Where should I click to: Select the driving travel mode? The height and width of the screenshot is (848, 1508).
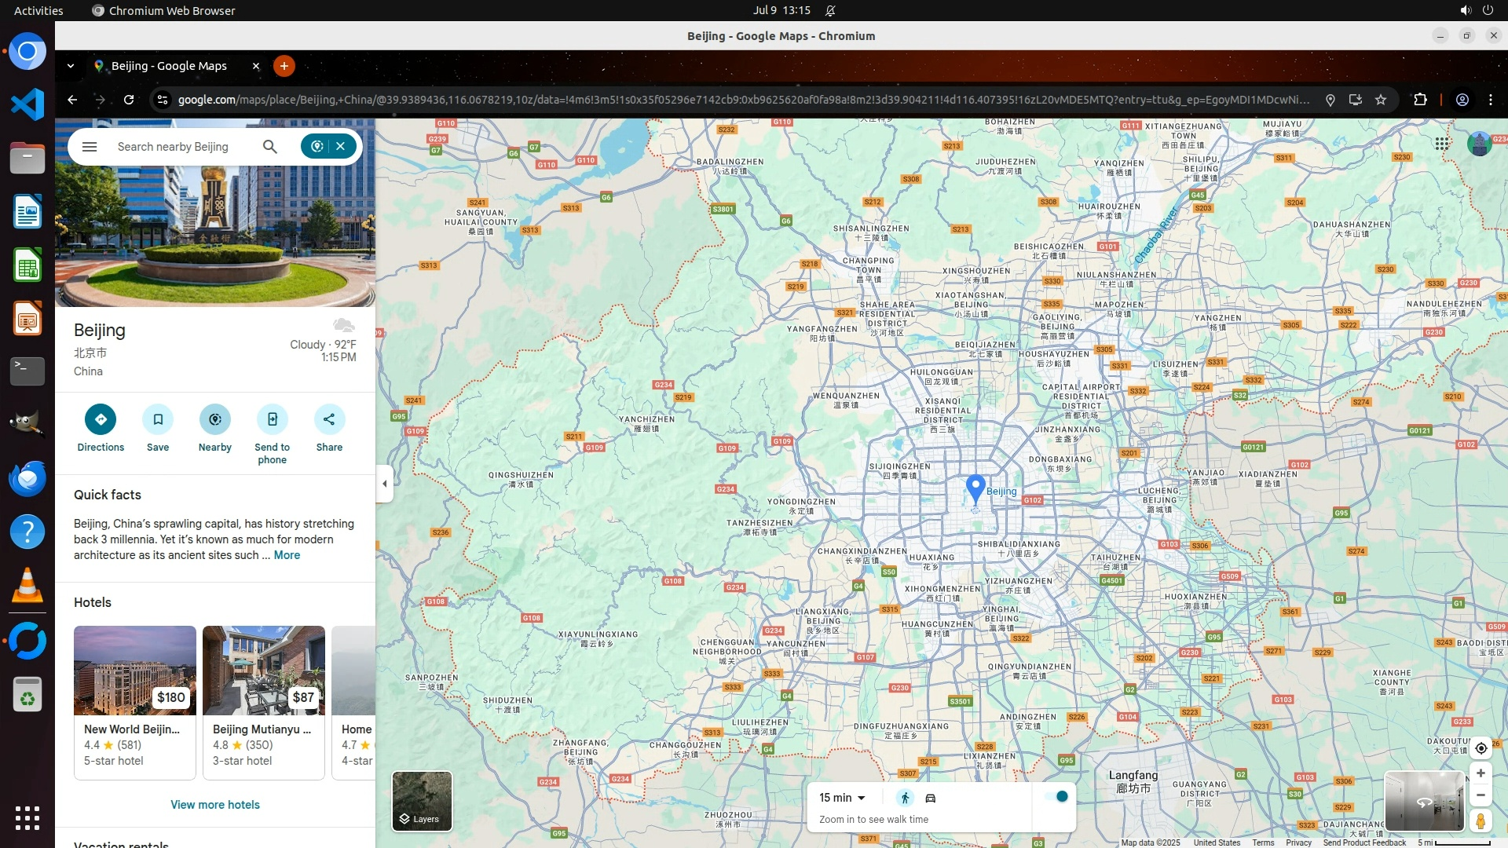point(931,798)
